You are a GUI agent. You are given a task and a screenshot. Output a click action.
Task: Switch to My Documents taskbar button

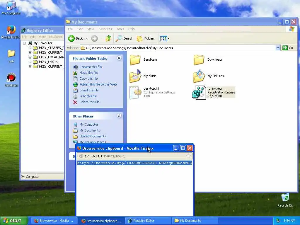coord(195,221)
